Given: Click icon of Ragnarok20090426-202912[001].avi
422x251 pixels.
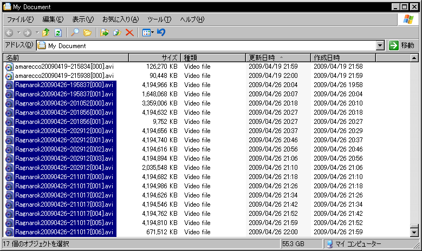Looking at the screenshot, I should [9, 140].
